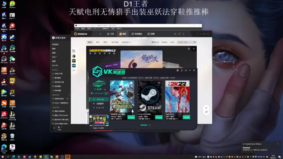283x159 pixels.
Task: Open the WeGame 先锋测试 tab
Action: point(137,34)
